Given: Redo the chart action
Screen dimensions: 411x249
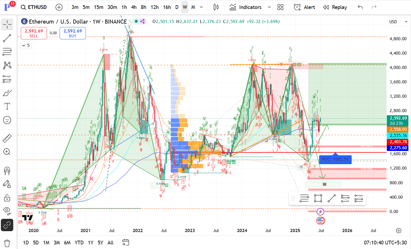Looking at the screenshot, I should point(374,7).
